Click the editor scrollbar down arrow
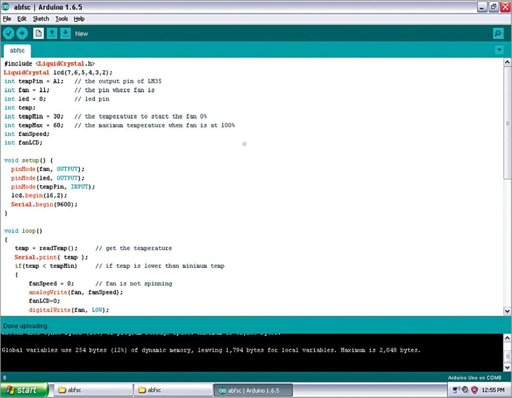The image size is (512, 398). (507, 311)
